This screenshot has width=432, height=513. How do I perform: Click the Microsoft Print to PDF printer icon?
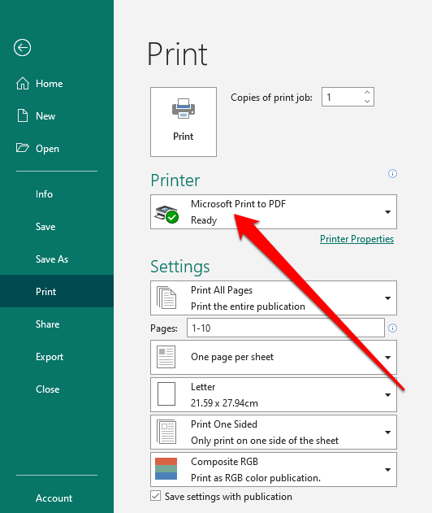pyautogui.click(x=166, y=215)
